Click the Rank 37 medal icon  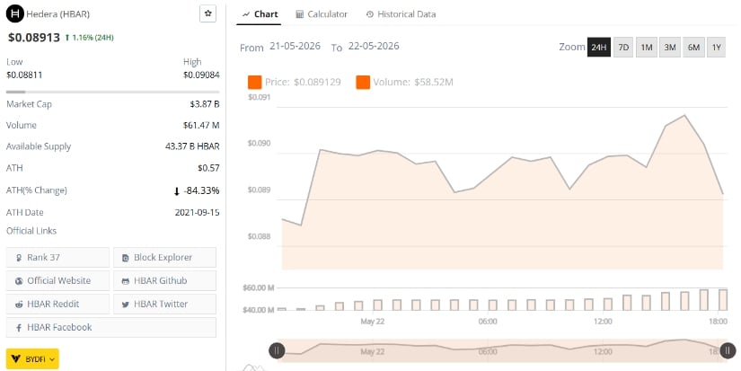tap(19, 258)
